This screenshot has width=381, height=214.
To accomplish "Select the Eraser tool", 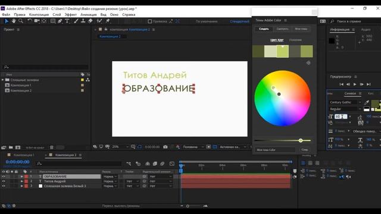I will point(90,21).
